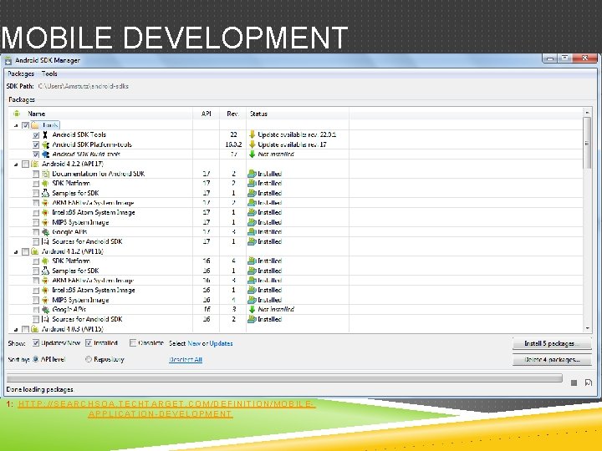This screenshot has height=451, width=602.
Task: Uncheck the Android SDK Tools checkbox
Action: tap(36, 135)
